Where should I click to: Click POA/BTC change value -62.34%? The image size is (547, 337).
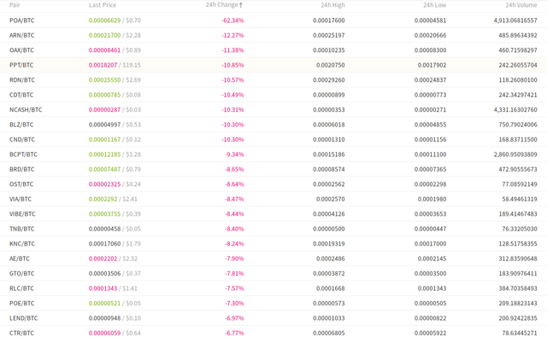click(232, 20)
